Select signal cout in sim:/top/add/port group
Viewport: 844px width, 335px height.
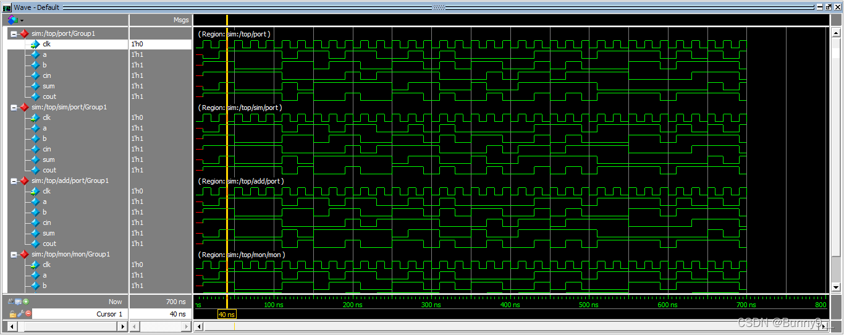pyautogui.click(x=49, y=244)
